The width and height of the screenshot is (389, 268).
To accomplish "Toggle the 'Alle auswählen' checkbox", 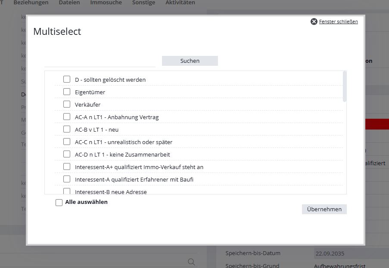I will (59, 203).
